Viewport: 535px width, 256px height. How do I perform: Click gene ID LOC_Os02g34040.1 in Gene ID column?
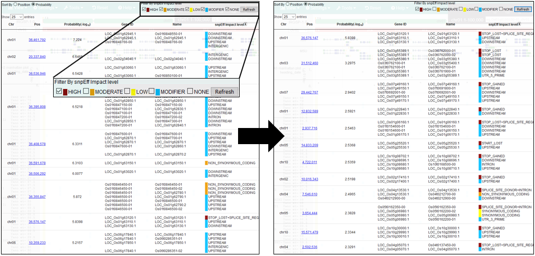(120, 59)
